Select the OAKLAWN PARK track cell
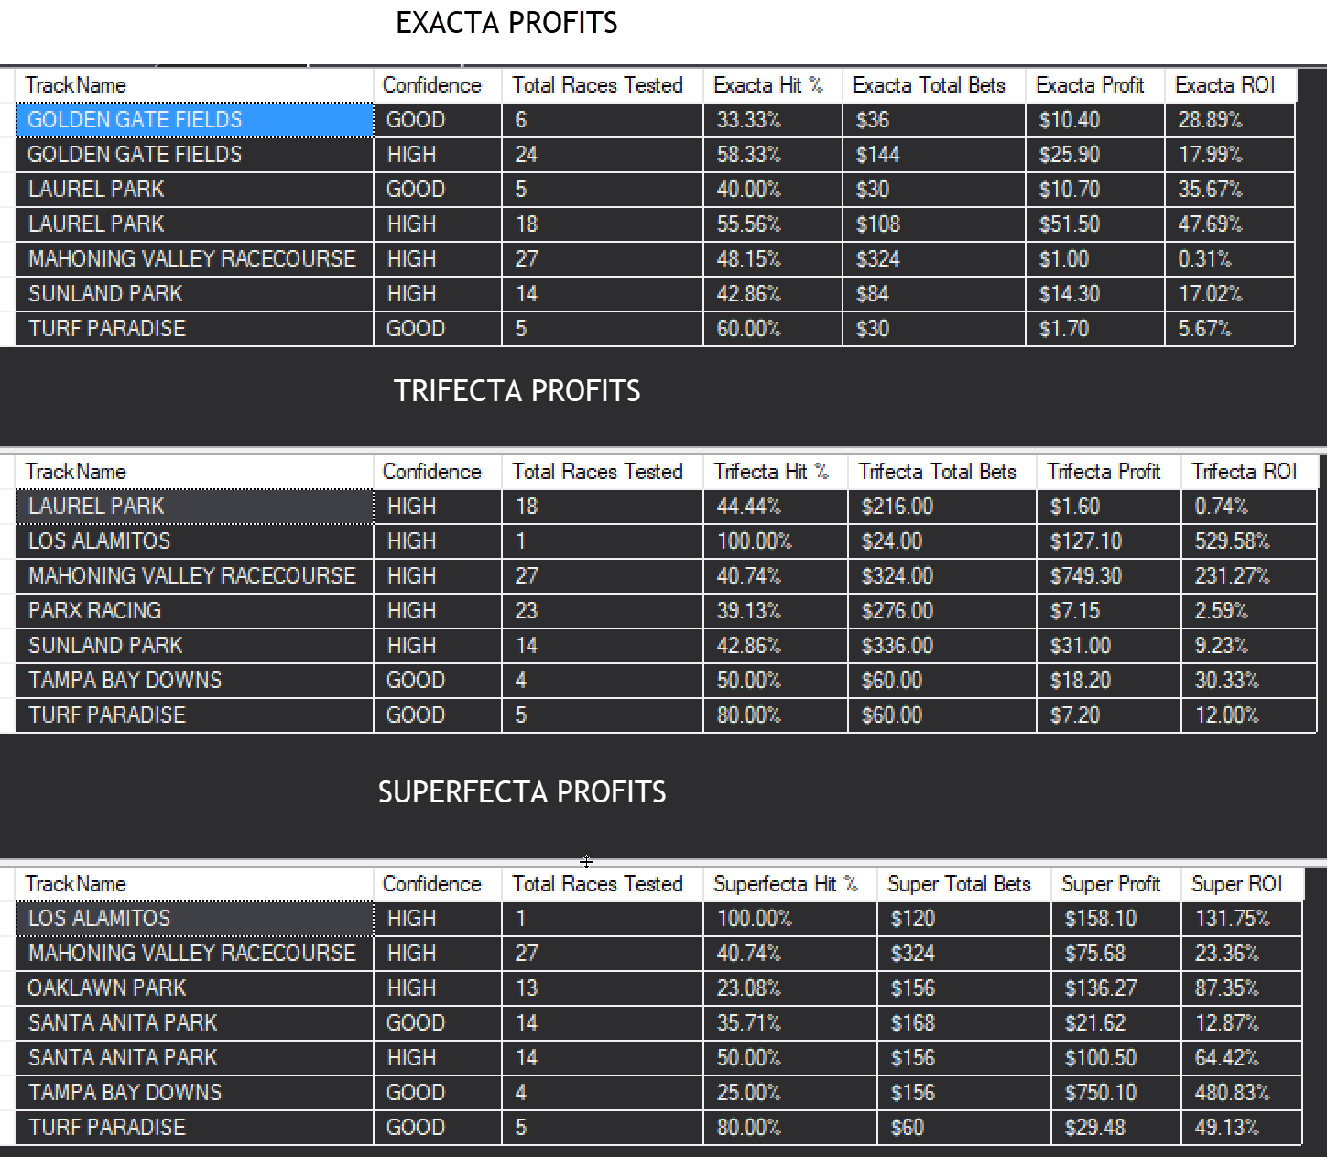 (x=194, y=988)
